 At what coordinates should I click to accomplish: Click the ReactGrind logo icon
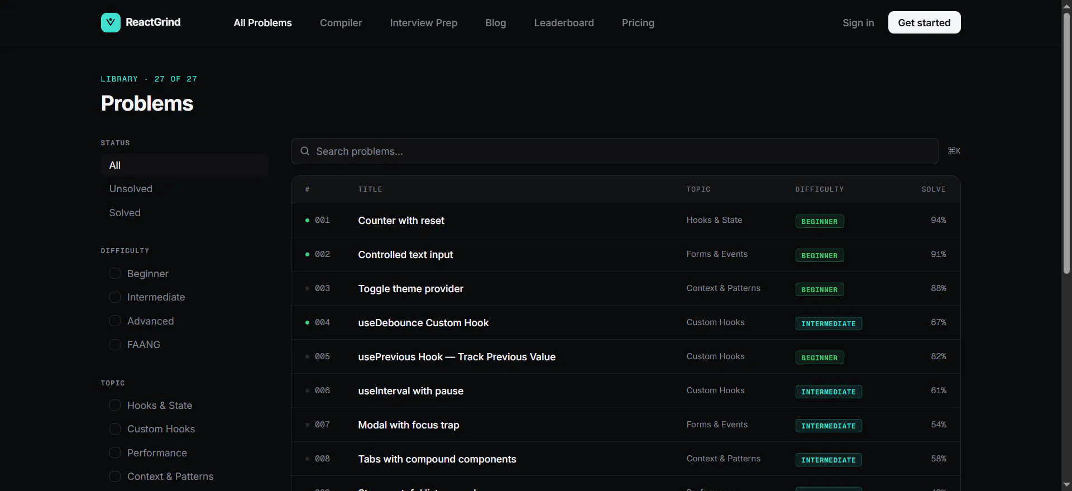point(111,22)
